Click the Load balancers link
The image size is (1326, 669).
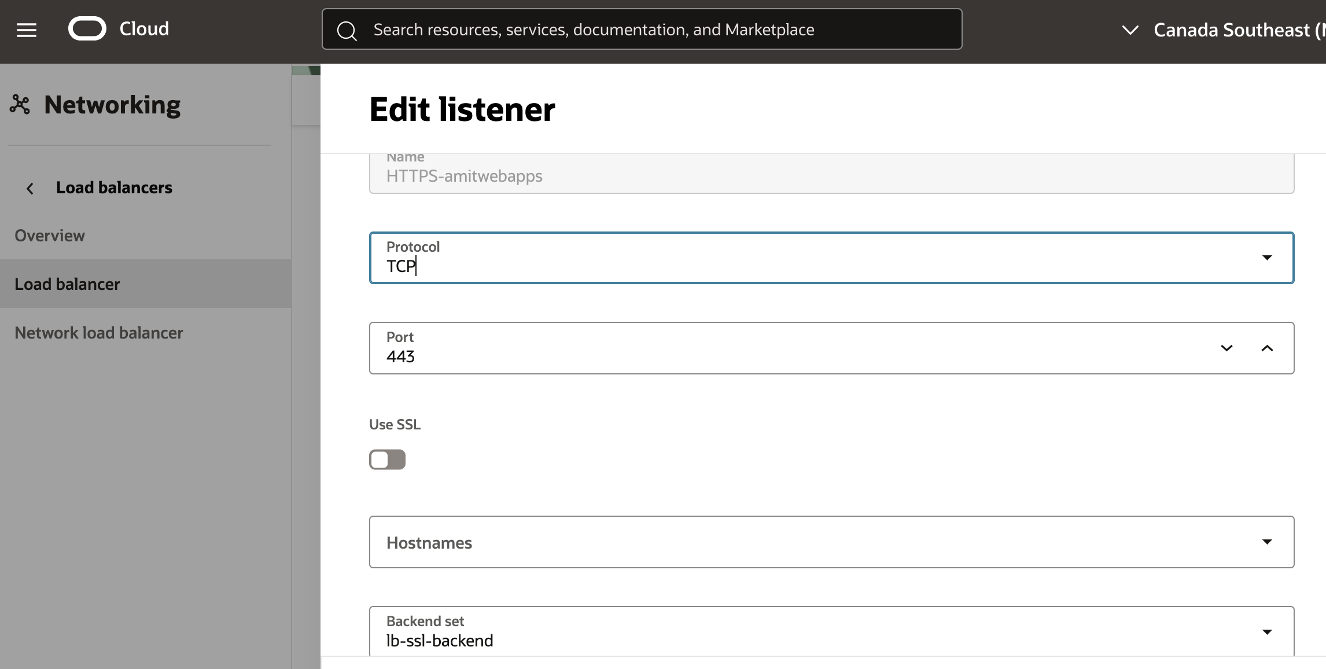113,188
